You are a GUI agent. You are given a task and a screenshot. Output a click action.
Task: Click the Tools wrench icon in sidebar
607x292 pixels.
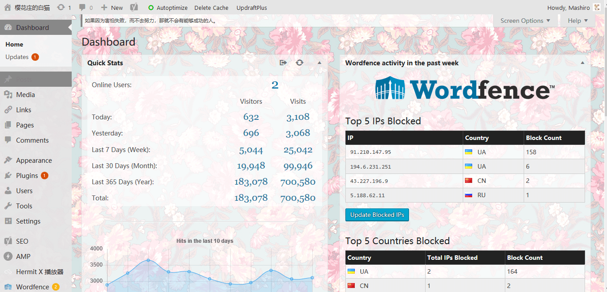point(8,206)
